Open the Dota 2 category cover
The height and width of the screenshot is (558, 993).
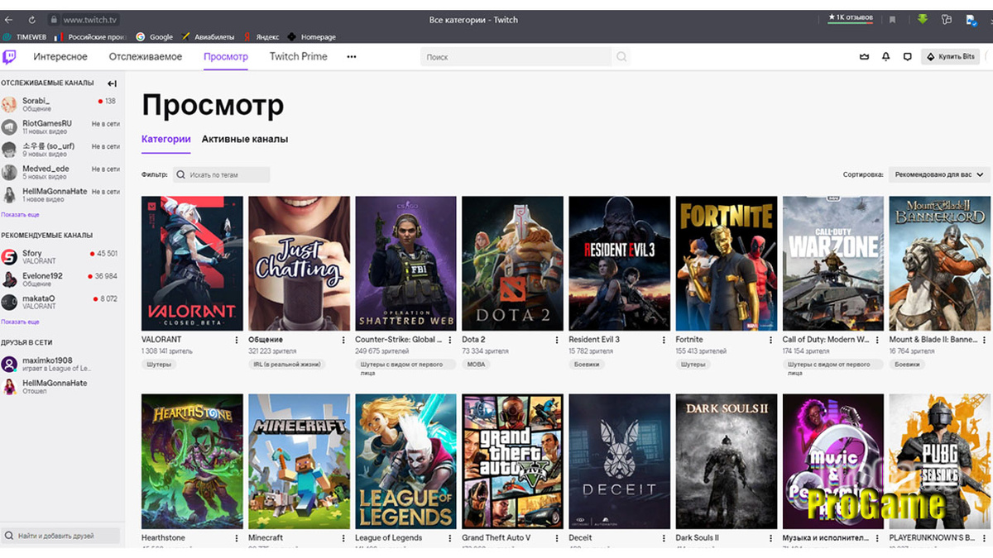pos(513,264)
